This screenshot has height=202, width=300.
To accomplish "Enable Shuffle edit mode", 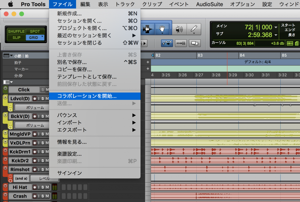I will click(16, 31).
